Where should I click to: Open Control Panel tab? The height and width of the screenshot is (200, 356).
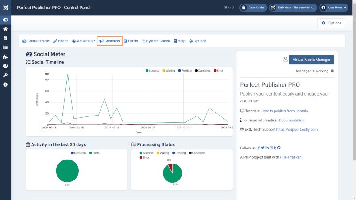click(x=36, y=41)
